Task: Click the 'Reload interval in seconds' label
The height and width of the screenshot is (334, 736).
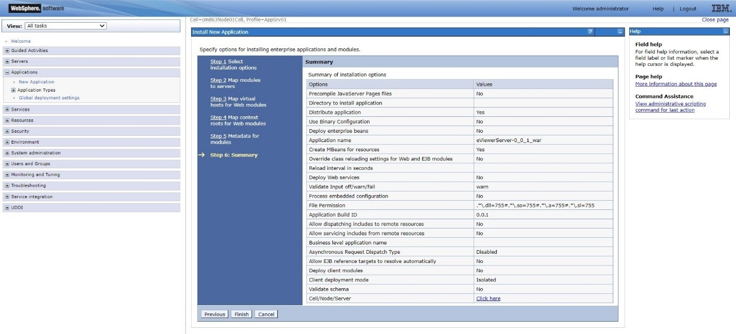Action: (341, 168)
